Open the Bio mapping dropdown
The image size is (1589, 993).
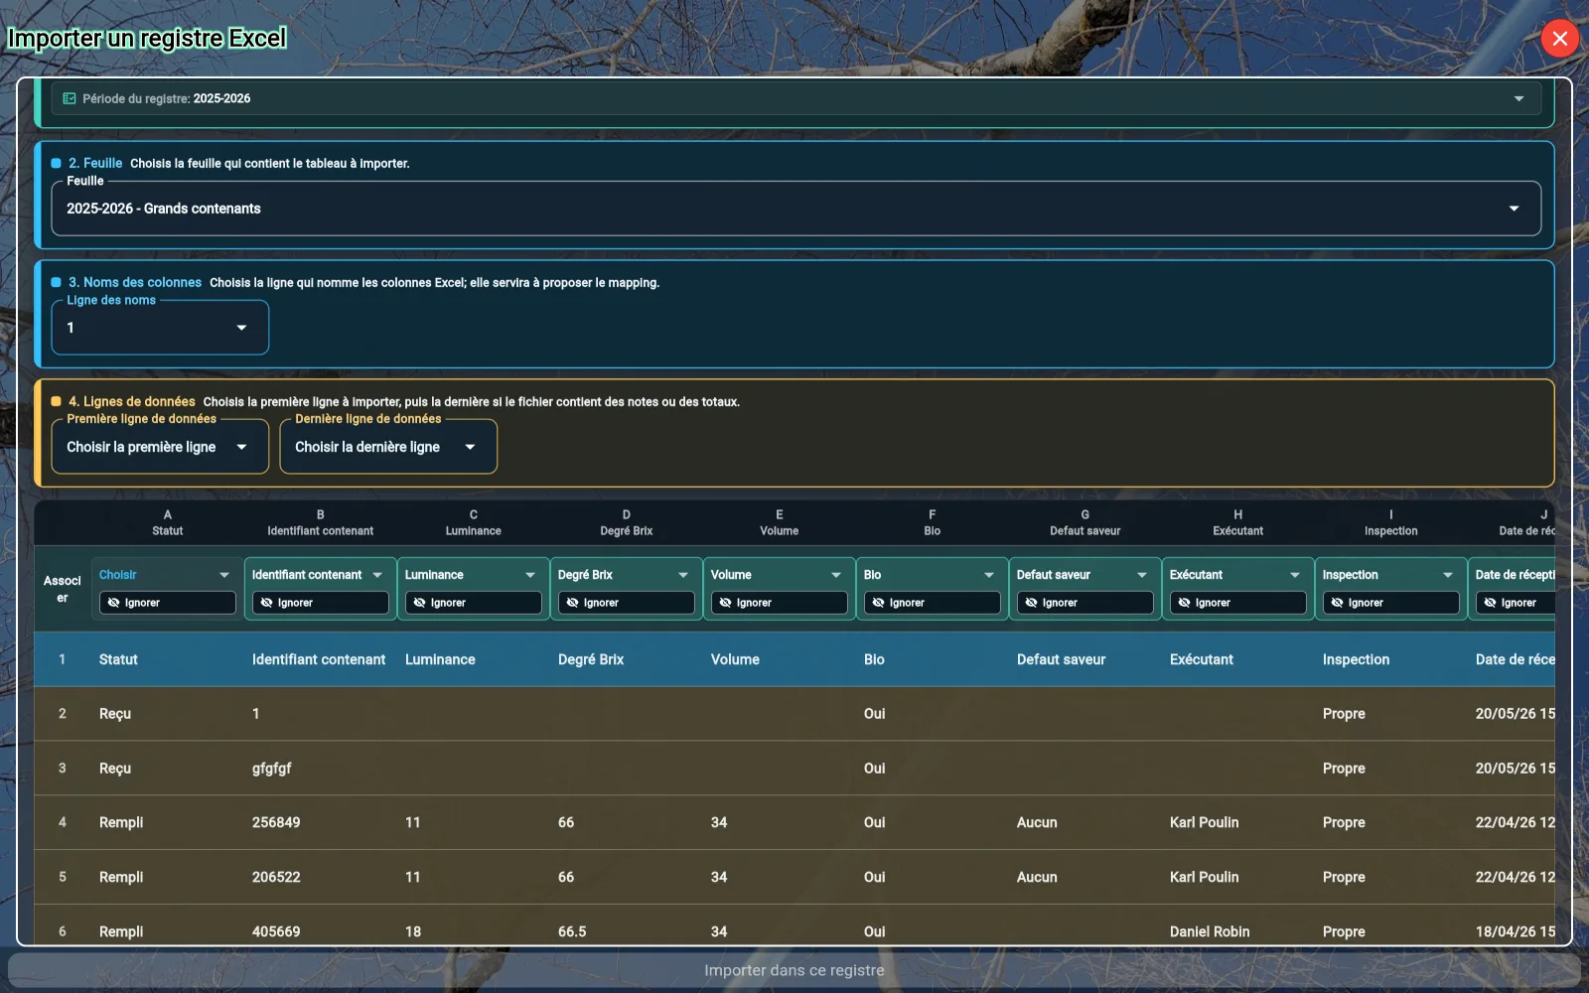(931, 575)
